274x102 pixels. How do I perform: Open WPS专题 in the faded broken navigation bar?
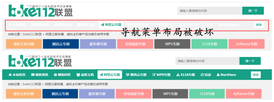click(163, 25)
